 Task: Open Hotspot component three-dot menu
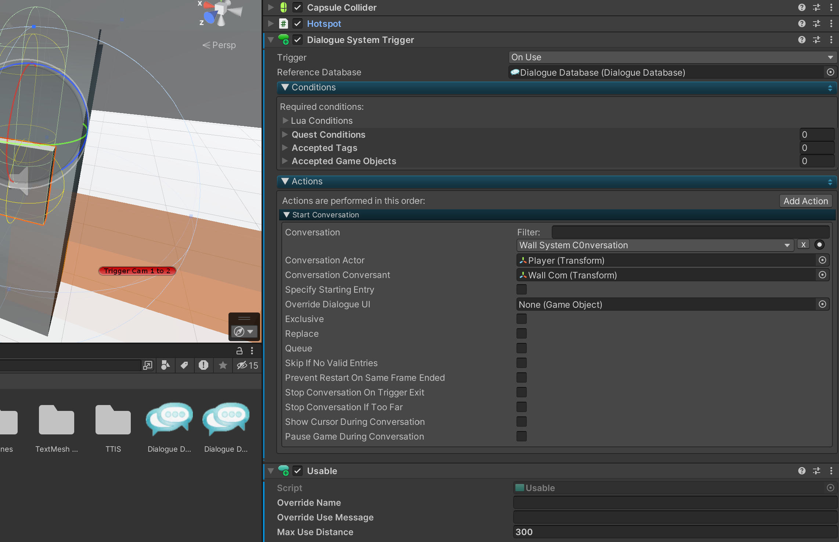click(831, 24)
